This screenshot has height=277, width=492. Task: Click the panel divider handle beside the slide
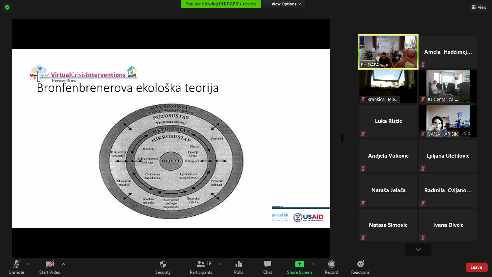coord(343,138)
